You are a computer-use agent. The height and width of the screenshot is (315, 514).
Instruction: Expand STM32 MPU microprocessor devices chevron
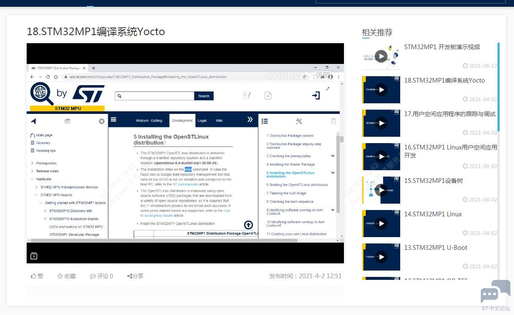coord(36,187)
